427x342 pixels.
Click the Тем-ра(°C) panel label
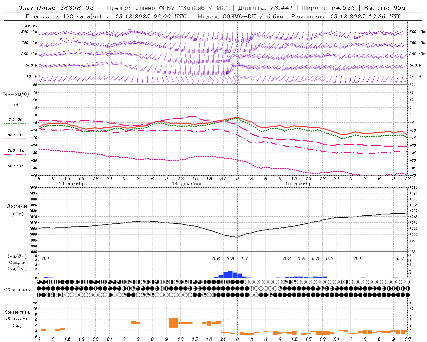click(16, 95)
